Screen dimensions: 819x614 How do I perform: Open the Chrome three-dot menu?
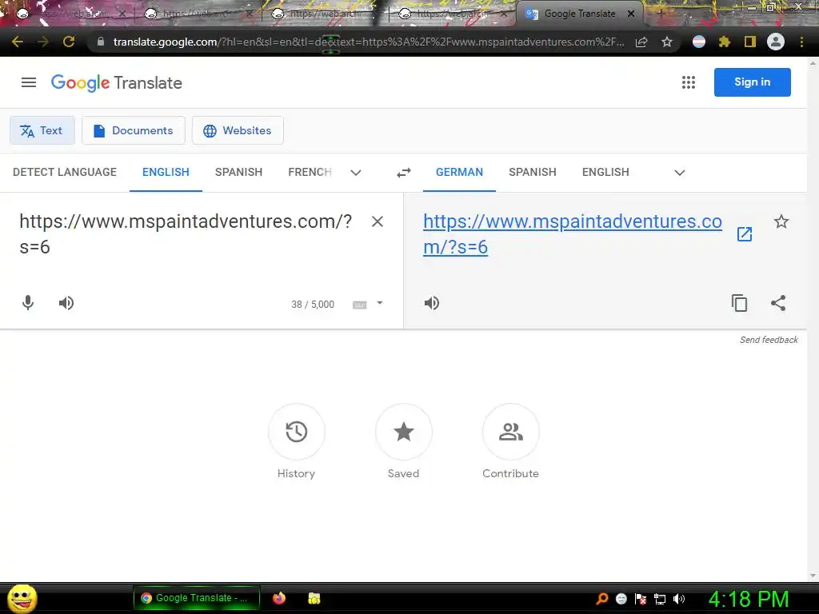(x=801, y=42)
